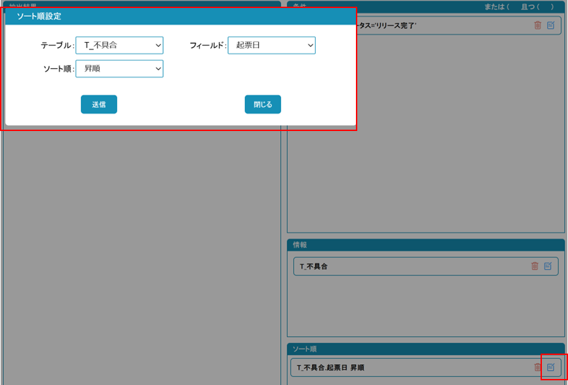Screen dimensions: 568x385
Task: Click the 情報 panel header
Action: pos(426,245)
